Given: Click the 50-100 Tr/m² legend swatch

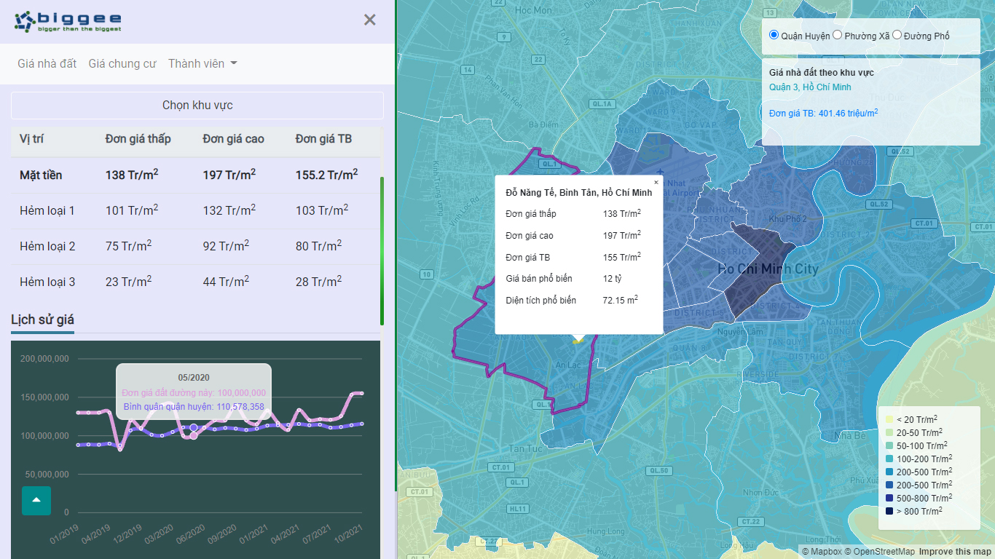Looking at the screenshot, I should (x=889, y=445).
